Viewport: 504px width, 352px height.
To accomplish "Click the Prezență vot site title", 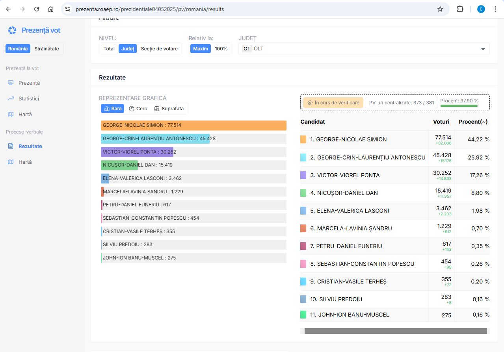I will click(41, 30).
